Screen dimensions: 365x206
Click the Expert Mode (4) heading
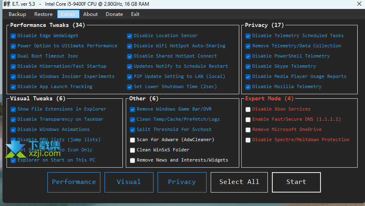[269, 99]
